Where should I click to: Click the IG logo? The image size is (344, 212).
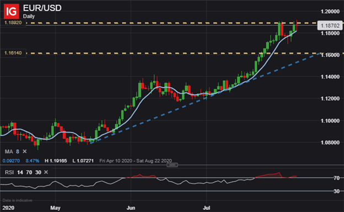click(x=12, y=12)
